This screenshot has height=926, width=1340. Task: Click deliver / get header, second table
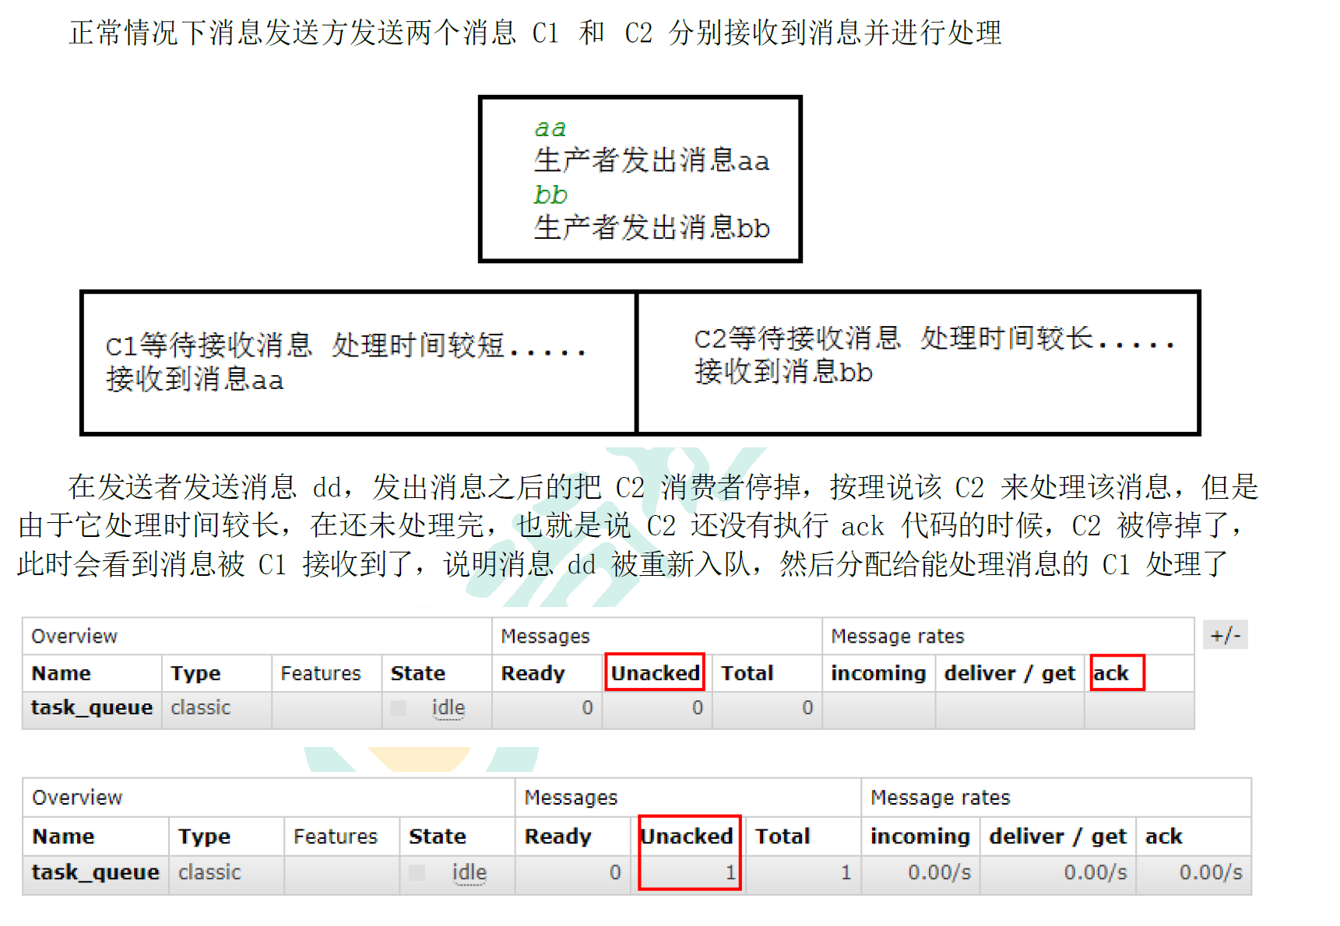point(1057,837)
